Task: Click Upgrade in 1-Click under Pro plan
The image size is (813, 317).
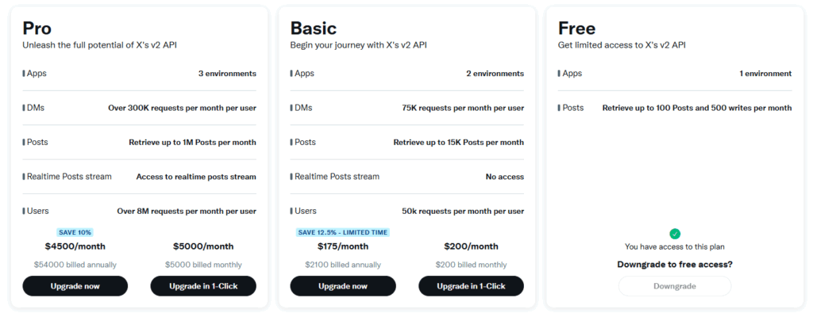Action: click(x=203, y=286)
